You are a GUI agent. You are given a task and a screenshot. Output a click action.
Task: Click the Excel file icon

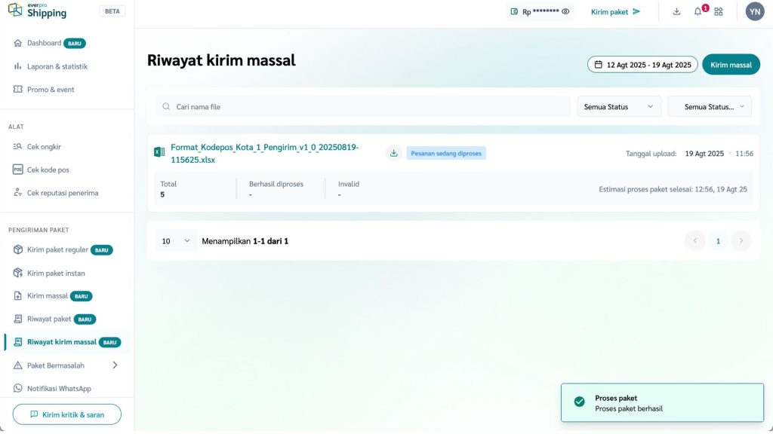coord(159,152)
